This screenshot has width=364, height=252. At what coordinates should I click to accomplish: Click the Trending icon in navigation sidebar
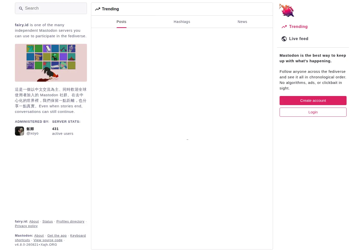pos(284,27)
